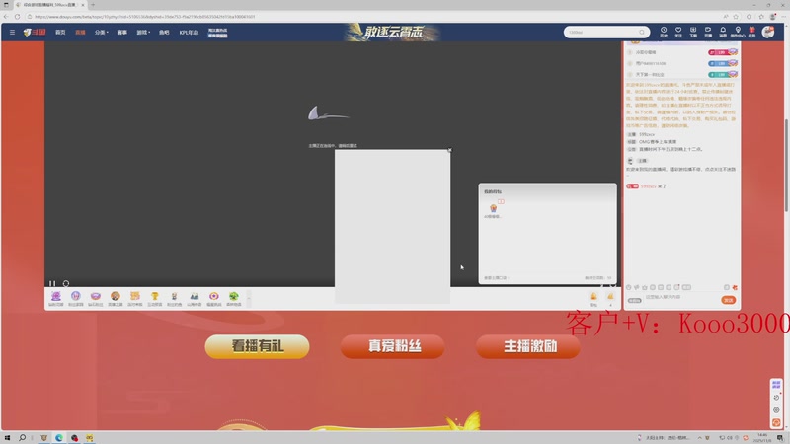Open the KPL年总 nav item

click(x=189, y=33)
